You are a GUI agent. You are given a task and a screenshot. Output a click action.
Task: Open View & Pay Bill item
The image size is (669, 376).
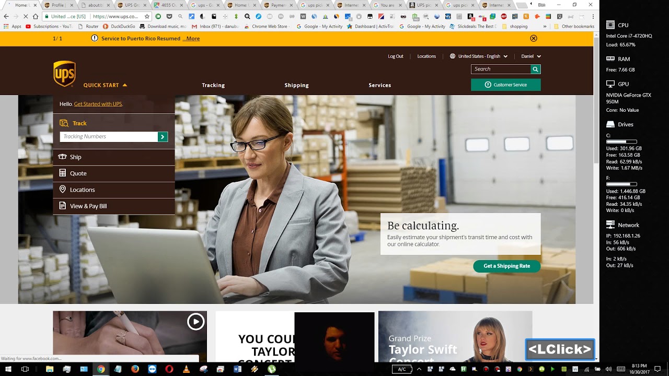(113, 206)
